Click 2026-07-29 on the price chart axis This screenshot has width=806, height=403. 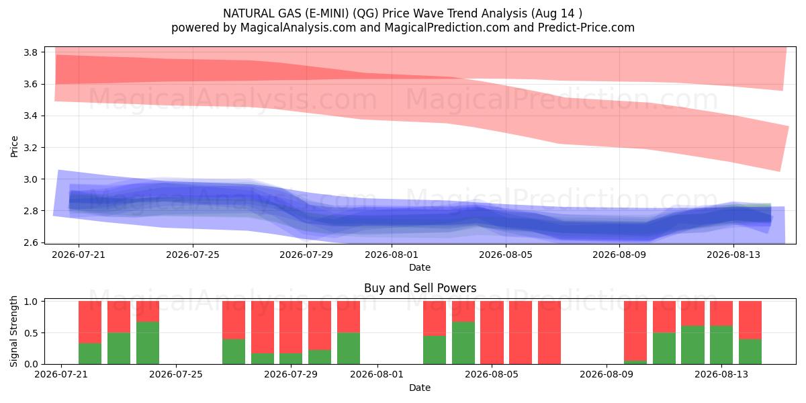coord(306,255)
